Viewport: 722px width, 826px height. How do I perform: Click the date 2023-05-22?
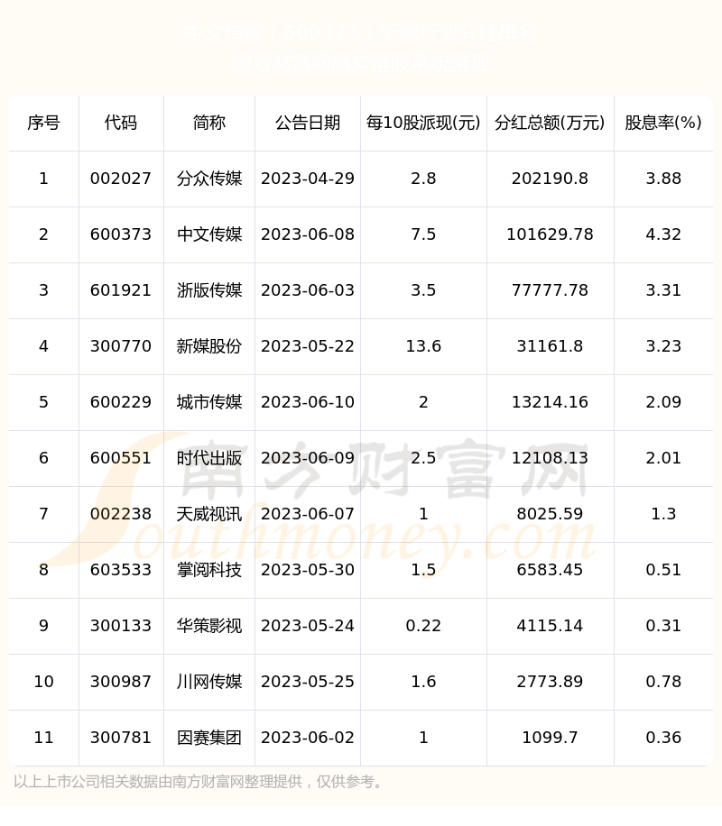(x=308, y=346)
